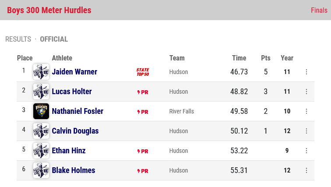This screenshot has width=331, height=187.
Task: Open the more options menu for Lucas Holter
Action: pos(306,92)
